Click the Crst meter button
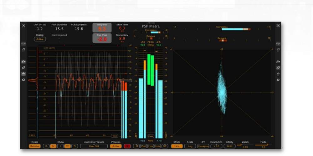The width and height of the screenshot is (313, 156). tap(144, 146)
